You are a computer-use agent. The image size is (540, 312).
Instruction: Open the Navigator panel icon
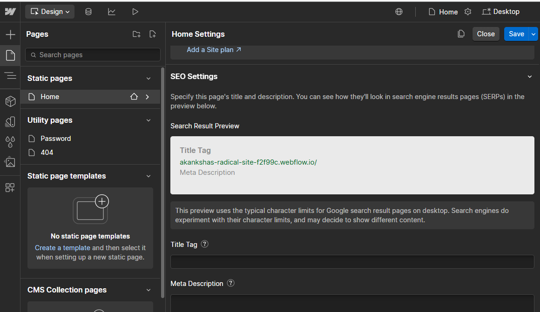pyautogui.click(x=10, y=76)
